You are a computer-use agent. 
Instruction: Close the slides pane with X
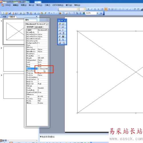(37, 17)
